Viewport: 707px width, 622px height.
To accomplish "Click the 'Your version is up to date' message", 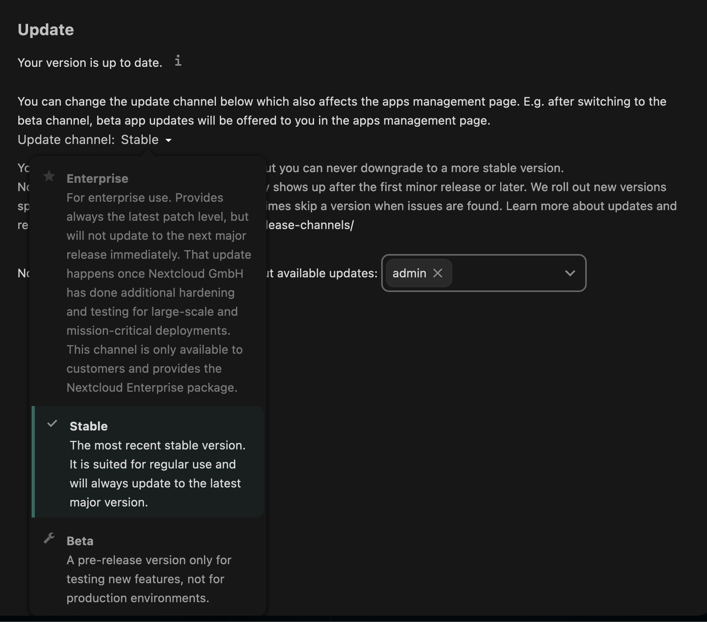I will [x=89, y=63].
